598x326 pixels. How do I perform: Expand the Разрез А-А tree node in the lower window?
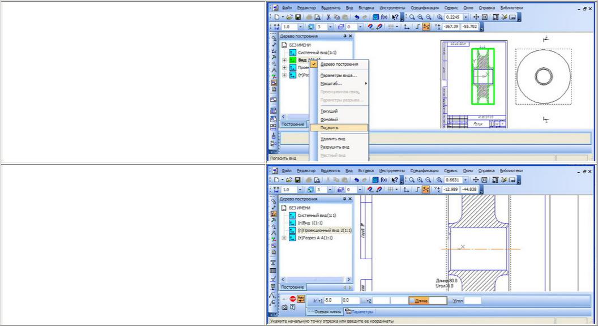pyautogui.click(x=284, y=238)
